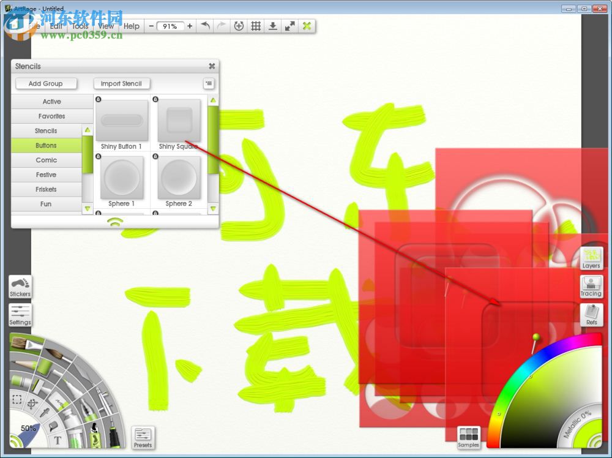Select the Palette Knife tool
The image size is (612, 458).
(83, 373)
